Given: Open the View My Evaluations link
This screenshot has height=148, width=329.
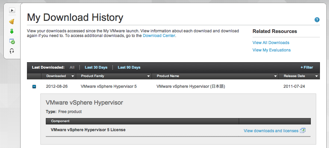Looking at the screenshot, I should (271, 50).
